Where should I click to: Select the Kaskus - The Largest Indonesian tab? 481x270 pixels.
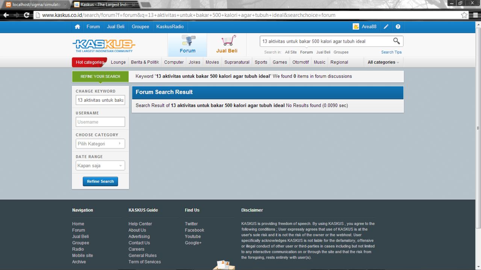105,5
